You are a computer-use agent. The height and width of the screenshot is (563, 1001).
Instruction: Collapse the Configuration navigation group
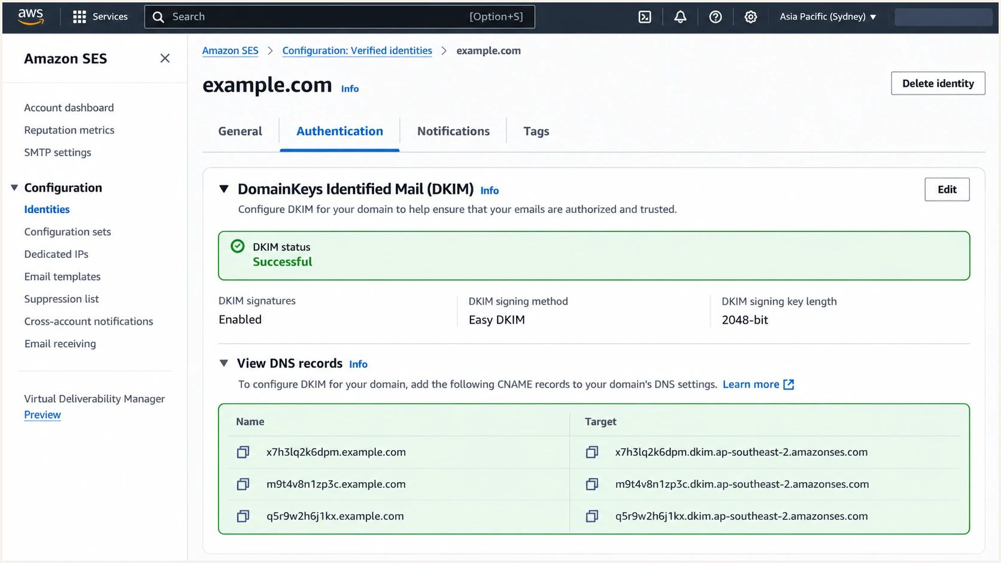[14, 188]
